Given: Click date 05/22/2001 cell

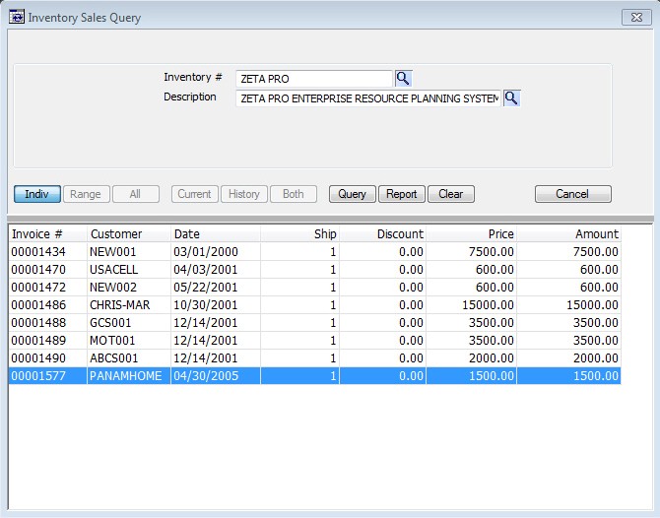Looking at the screenshot, I should tap(216, 287).
